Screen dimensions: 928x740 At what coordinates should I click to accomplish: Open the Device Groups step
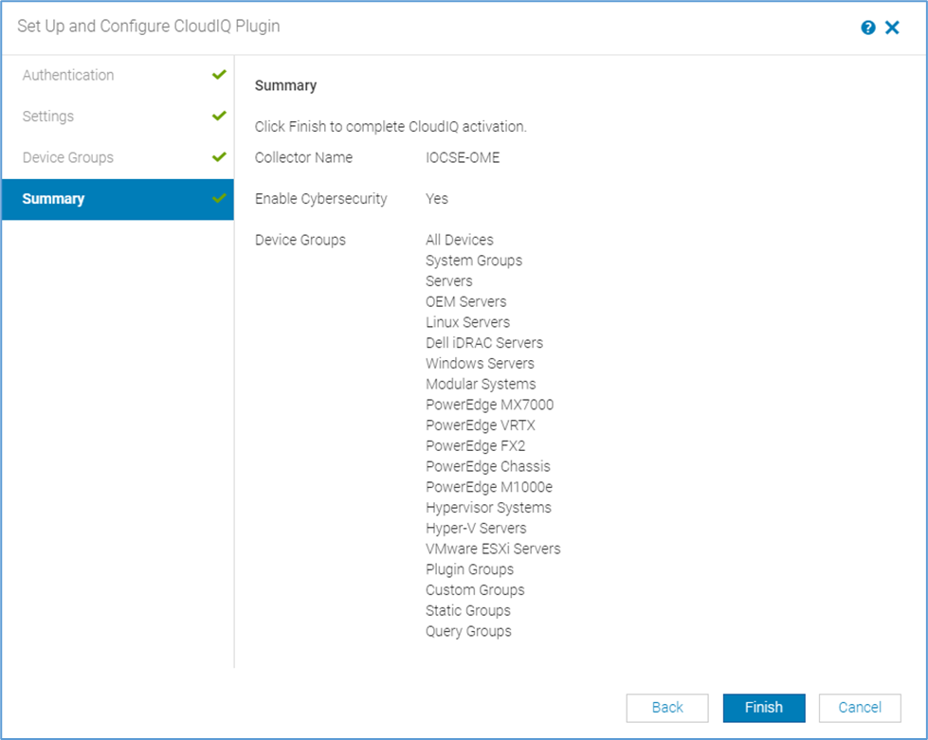point(68,157)
